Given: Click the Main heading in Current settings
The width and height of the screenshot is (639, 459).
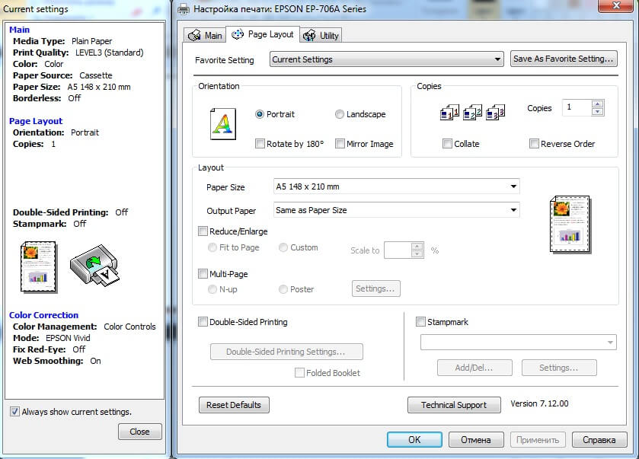Looking at the screenshot, I should (x=20, y=30).
